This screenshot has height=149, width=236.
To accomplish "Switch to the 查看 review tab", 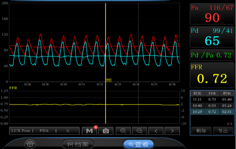I will coord(139,144).
